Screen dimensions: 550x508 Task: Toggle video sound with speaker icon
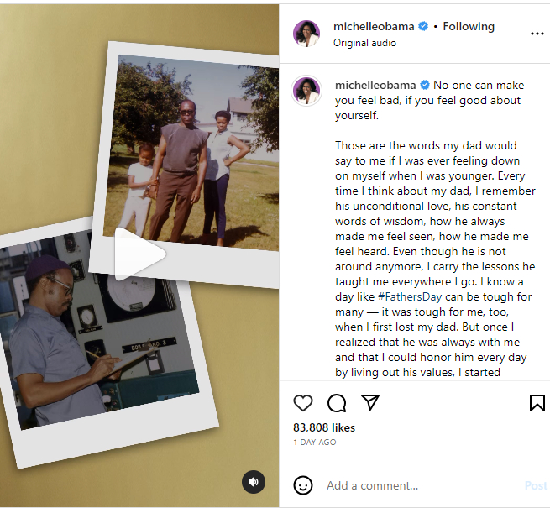pyautogui.click(x=254, y=482)
